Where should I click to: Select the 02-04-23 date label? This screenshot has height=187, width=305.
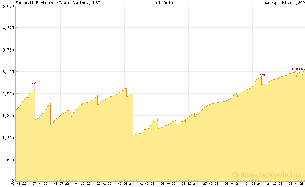click(125, 184)
